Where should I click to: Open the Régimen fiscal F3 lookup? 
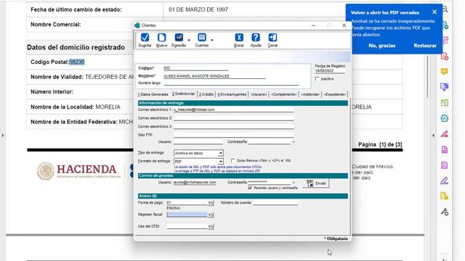(211, 215)
